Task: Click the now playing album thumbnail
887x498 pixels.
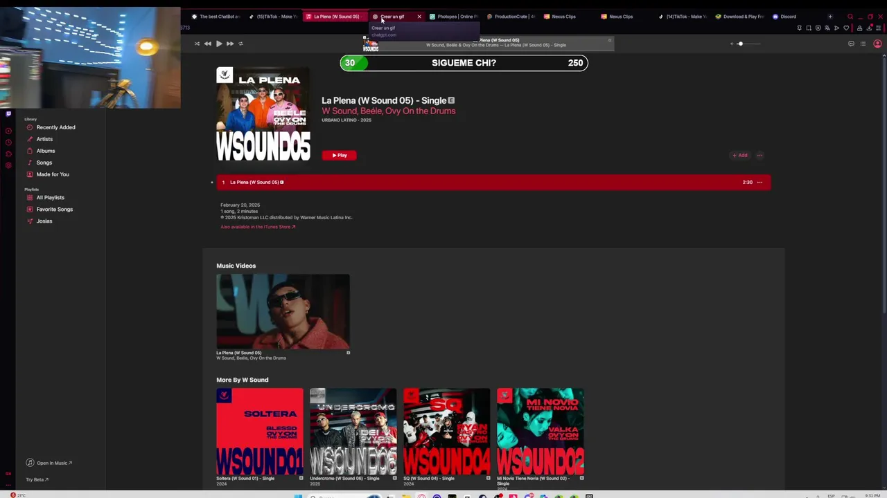Action: (x=371, y=44)
